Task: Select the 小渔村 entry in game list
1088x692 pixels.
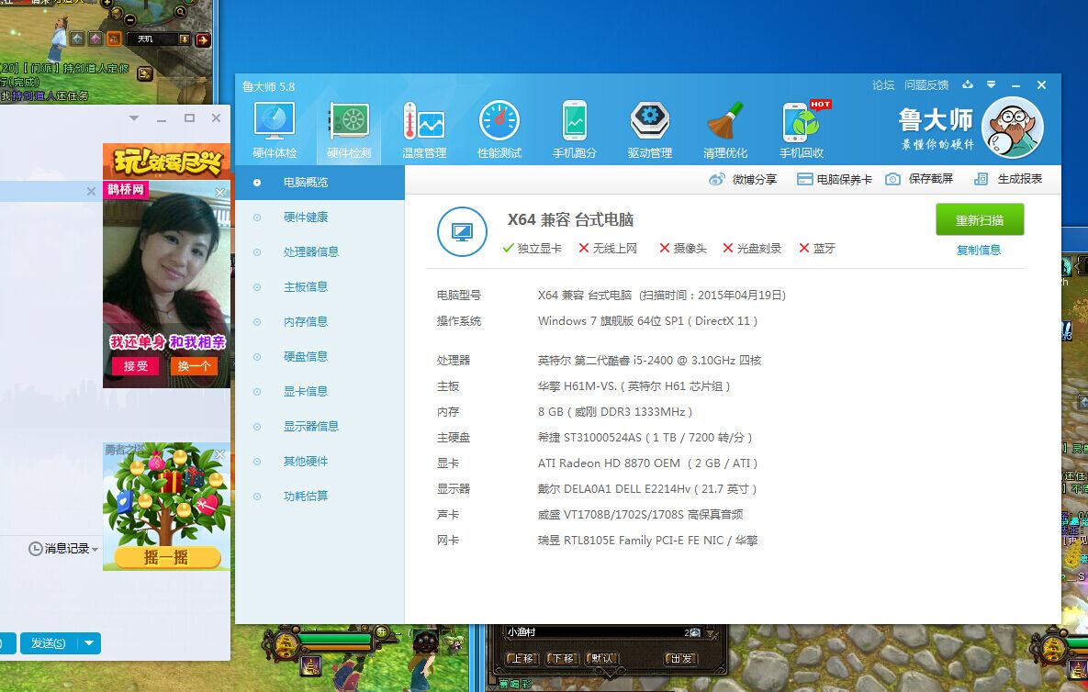Action: [603, 632]
